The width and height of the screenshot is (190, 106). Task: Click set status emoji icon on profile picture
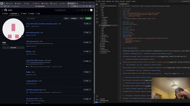(x=23, y=36)
